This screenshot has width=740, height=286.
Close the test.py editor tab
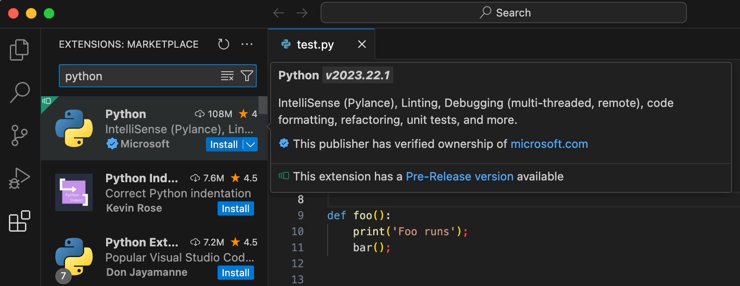[x=362, y=44]
